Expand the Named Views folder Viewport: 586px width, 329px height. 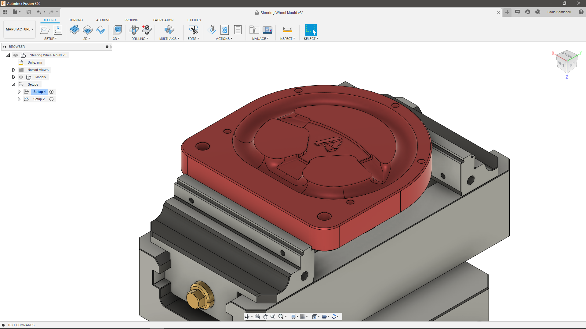13,70
